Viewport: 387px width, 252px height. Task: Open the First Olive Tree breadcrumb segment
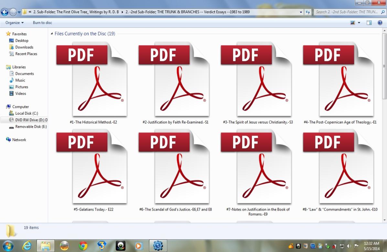[x=76, y=12]
